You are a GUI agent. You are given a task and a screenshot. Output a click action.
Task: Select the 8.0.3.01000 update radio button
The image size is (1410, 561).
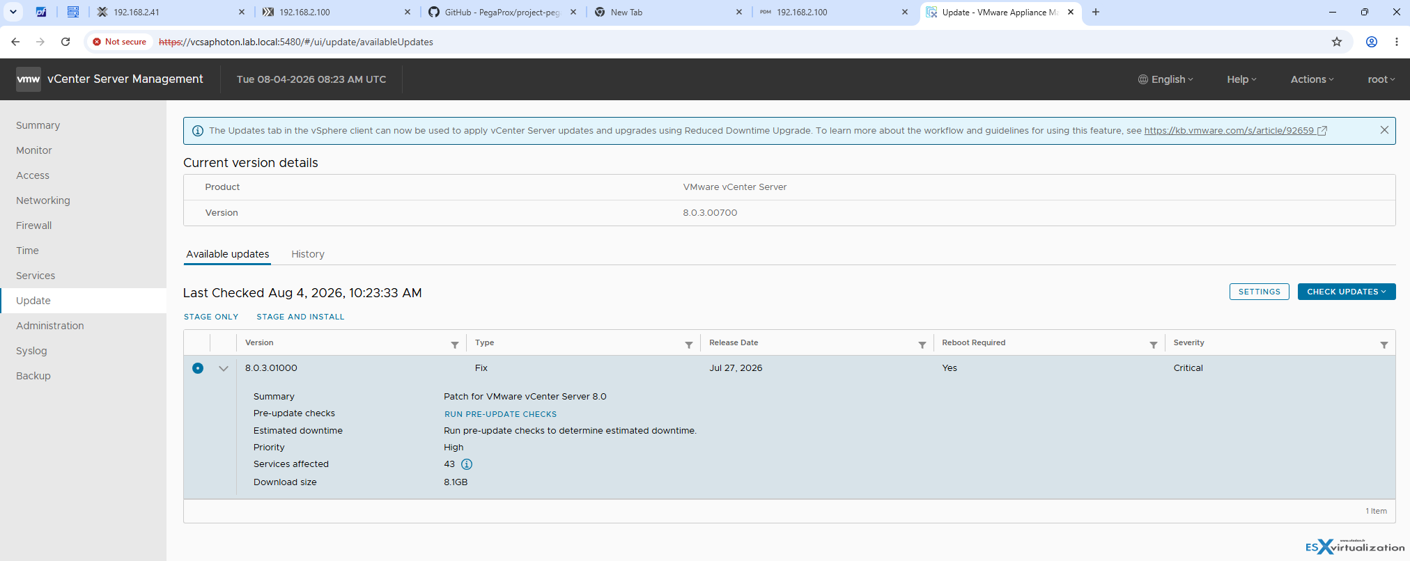click(x=198, y=368)
